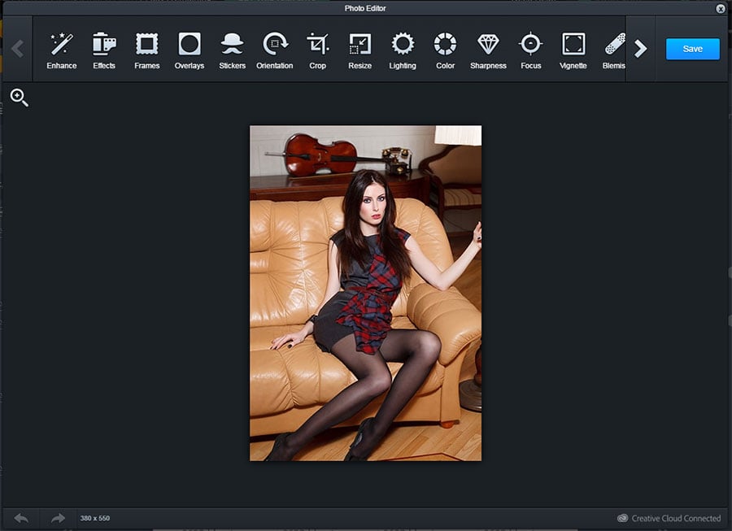Select the Sharpness diamond tool
Image resolution: width=732 pixels, height=531 pixels.
[x=488, y=50]
